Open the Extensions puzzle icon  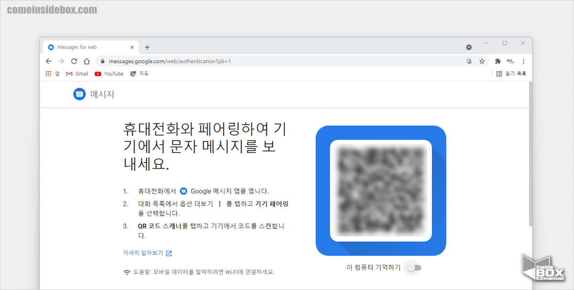click(498, 61)
